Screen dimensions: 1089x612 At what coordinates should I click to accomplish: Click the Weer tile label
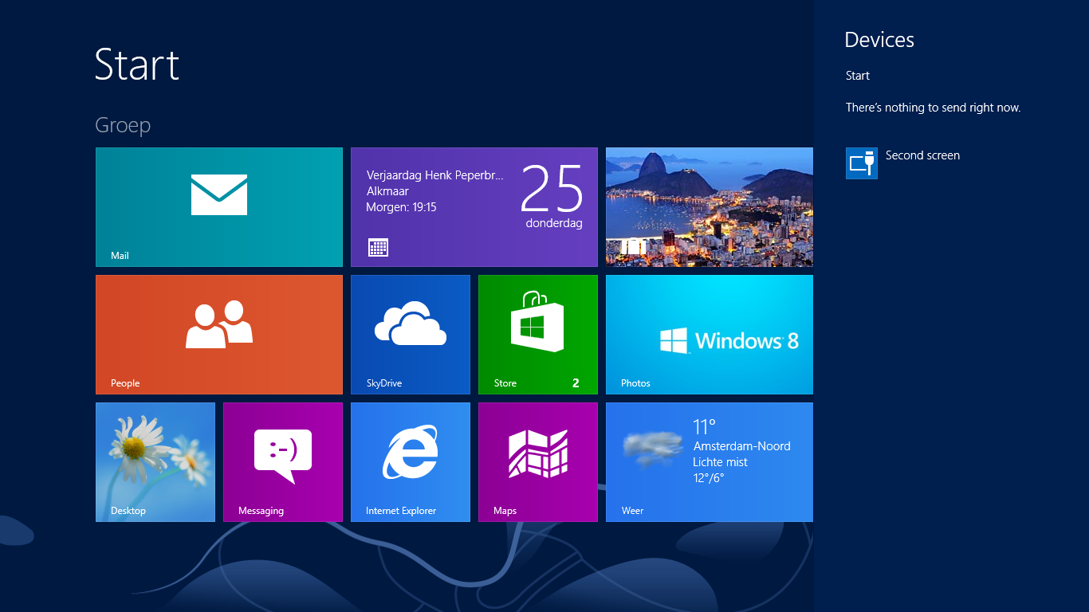click(x=632, y=511)
